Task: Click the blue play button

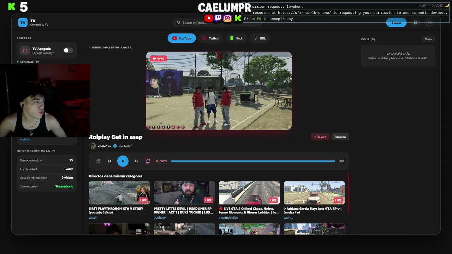Action: tap(123, 161)
